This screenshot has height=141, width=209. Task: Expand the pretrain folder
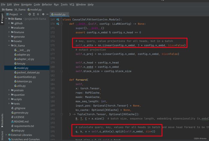pyautogui.click(x=9, y=90)
